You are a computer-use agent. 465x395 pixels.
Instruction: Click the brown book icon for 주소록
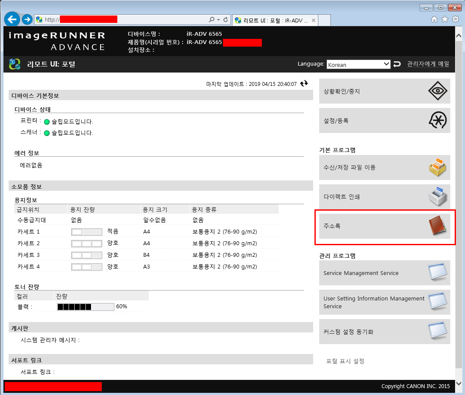click(x=438, y=225)
